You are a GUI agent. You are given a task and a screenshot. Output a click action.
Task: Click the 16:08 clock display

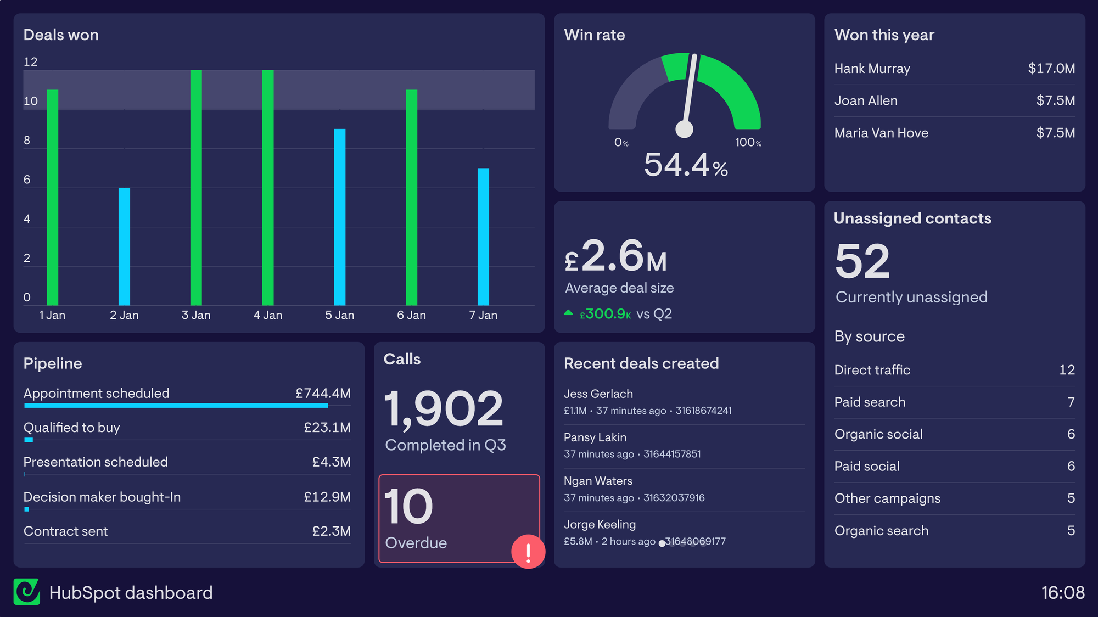point(1062,593)
